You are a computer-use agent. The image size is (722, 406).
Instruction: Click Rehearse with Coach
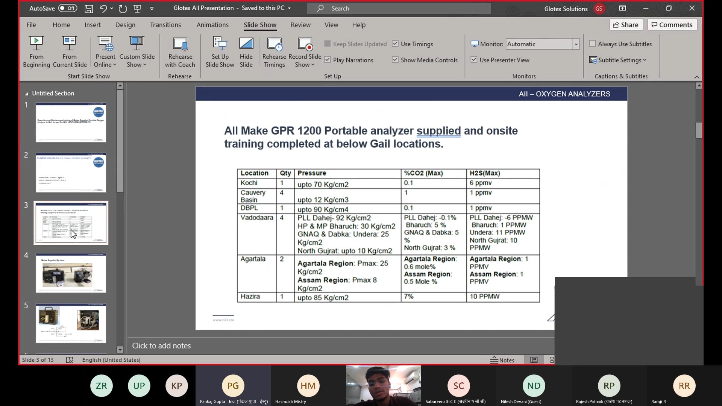(180, 52)
